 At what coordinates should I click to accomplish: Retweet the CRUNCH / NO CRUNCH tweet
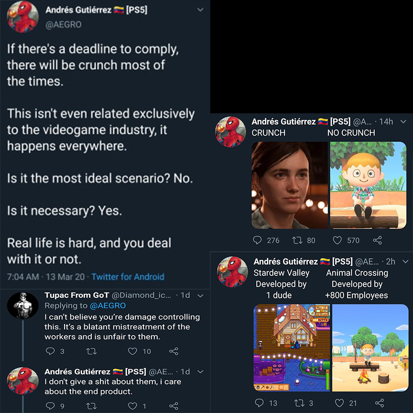pyautogui.click(x=298, y=240)
